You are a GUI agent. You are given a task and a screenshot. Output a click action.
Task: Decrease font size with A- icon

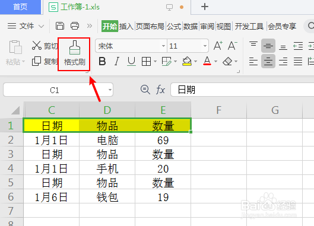coord(232,46)
